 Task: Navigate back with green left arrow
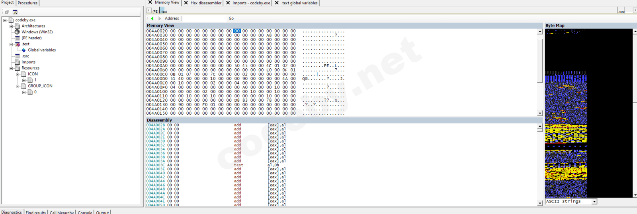click(x=152, y=18)
